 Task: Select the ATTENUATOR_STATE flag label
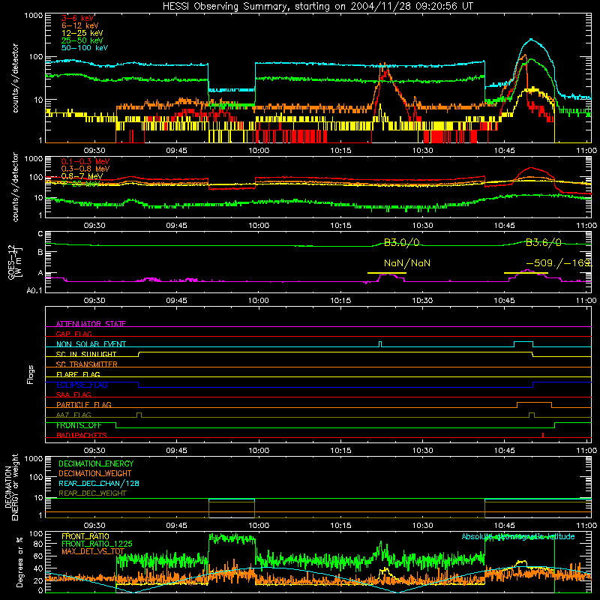pos(91,324)
